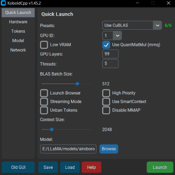Enable the Low VRAM checkbox
175x175 pixels.
(44, 45)
